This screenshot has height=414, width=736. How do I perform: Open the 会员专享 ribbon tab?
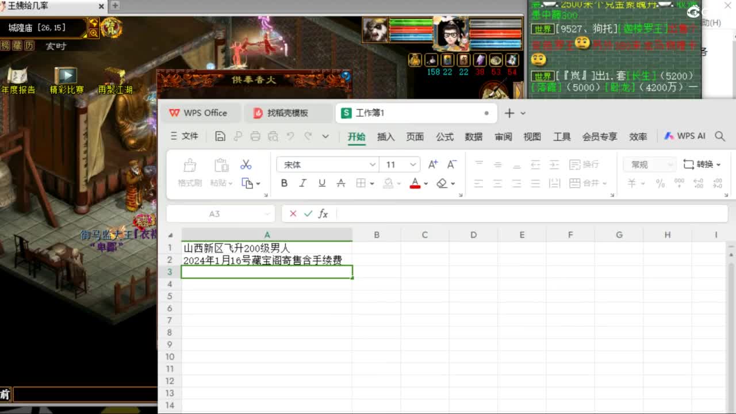click(x=600, y=137)
